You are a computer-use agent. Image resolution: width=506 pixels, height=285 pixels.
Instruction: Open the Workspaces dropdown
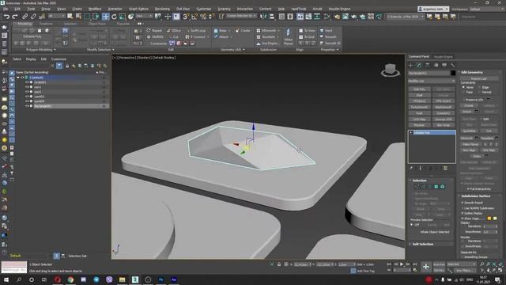point(488,9)
